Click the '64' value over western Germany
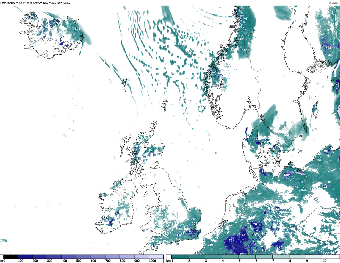Viewport: 340px width, 263px height. point(244,235)
